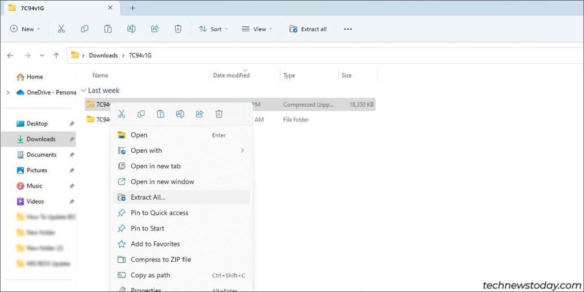The height and width of the screenshot is (292, 584).
Task: Go to Documents in the sidebar
Action: pos(41,155)
